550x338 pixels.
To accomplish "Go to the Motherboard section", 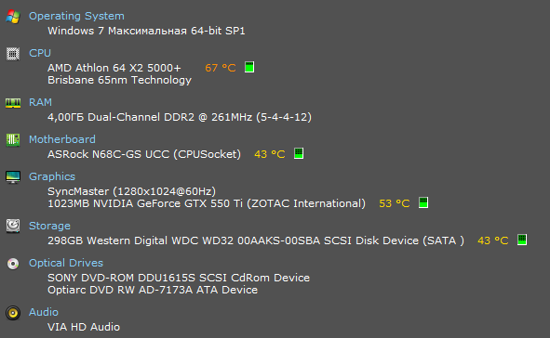I will point(62,139).
